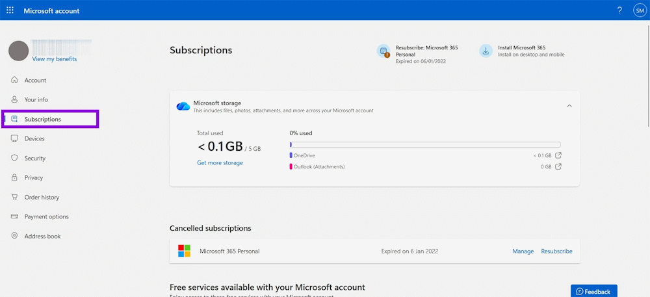Image resolution: width=650 pixels, height=297 pixels.
Task: Collapse the Microsoft storage card
Action: click(x=569, y=106)
